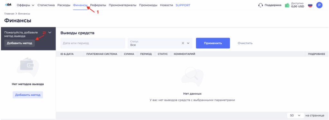
Task: Click the green wallet balance icon
Action: coord(287,5)
